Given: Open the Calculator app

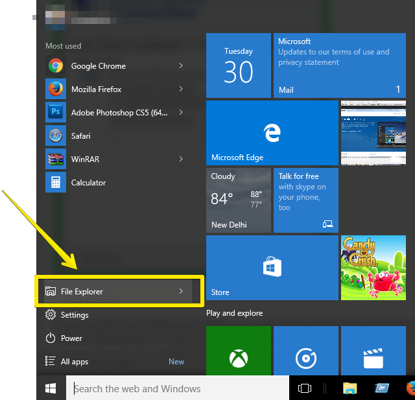Looking at the screenshot, I should click(118, 182).
